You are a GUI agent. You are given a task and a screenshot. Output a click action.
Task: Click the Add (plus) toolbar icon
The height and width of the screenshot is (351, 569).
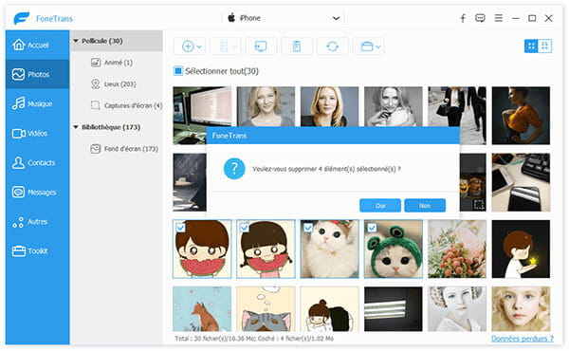pos(188,46)
